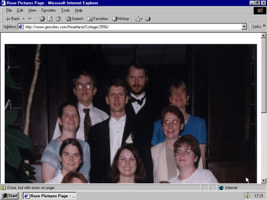The image size is (267, 200).
Task: Show the Favorites pane from toolbar
Action: [98, 19]
